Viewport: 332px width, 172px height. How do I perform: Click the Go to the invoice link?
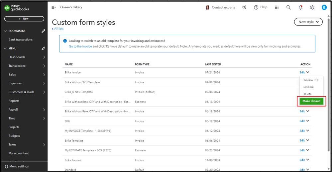pos(80,46)
